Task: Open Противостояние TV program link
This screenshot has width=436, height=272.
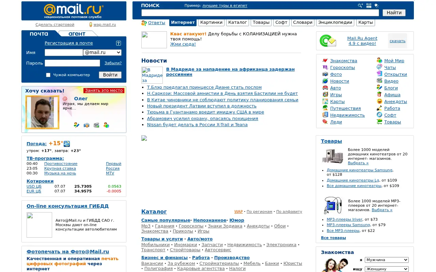Action: coord(61,164)
